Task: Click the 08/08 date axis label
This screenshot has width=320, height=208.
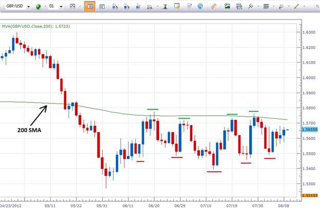Action: pos(284,205)
